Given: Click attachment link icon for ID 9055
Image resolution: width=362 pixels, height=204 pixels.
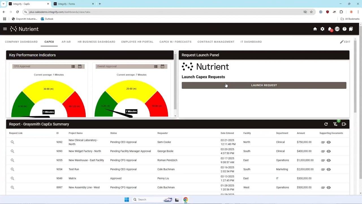Looking at the screenshot, I should (x=323, y=160).
